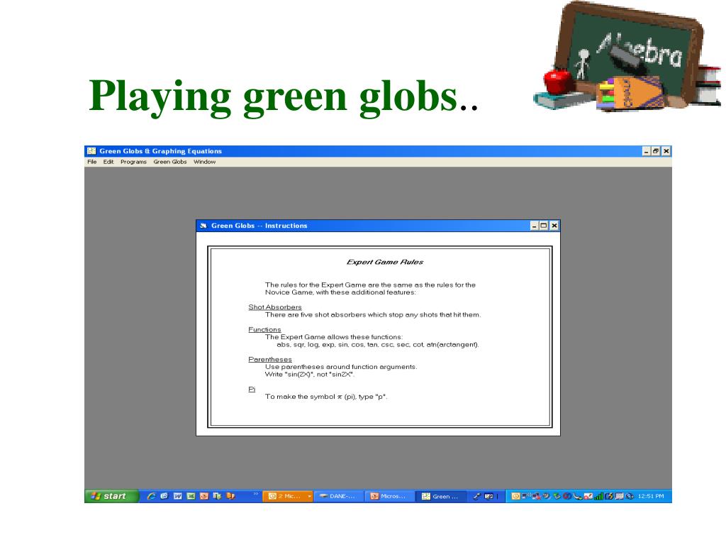Launch Microsoft Excel from quick launch
Viewport: 726px width, 545px height.
click(x=191, y=496)
